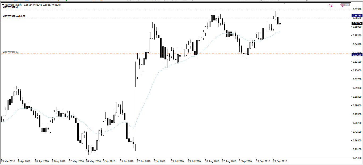Select the #22707928 sl order label

pos(10,7)
